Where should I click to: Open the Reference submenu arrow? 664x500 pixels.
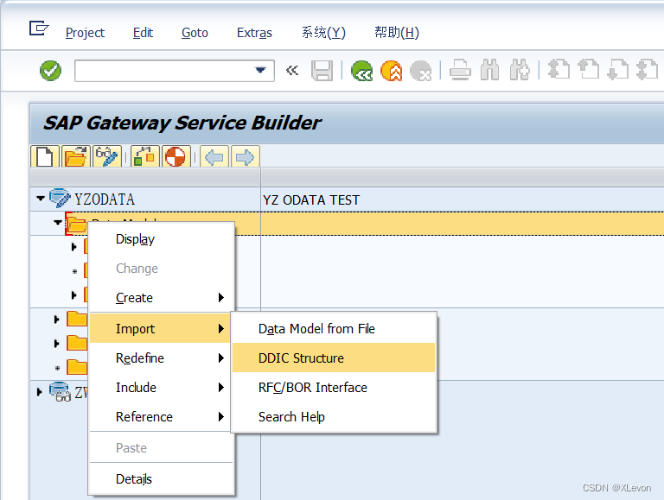220,416
